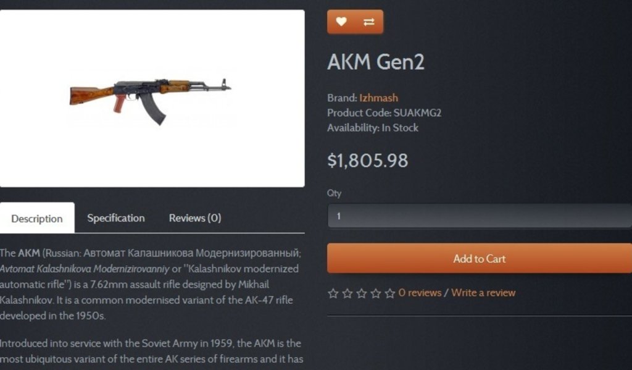The image size is (632, 370).
Task: Click the compare arrows icon
Action: (x=369, y=22)
